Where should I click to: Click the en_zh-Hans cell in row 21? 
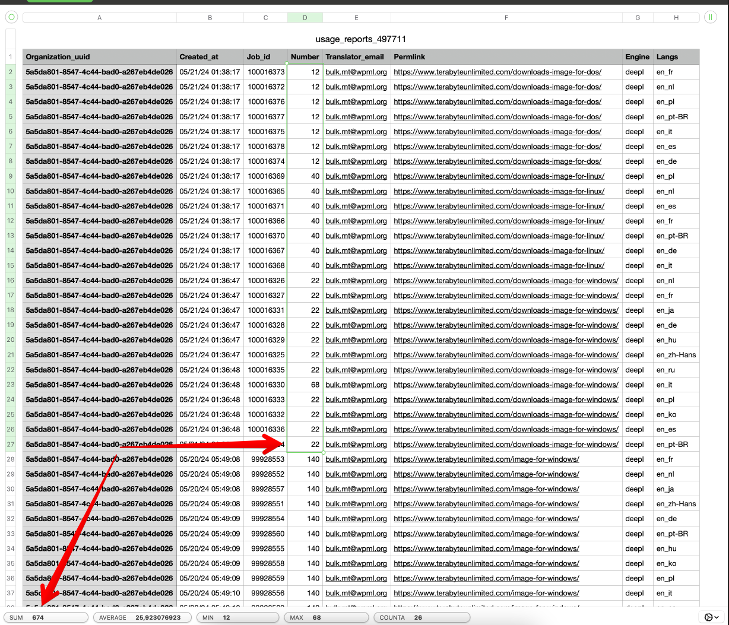pyautogui.click(x=676, y=355)
